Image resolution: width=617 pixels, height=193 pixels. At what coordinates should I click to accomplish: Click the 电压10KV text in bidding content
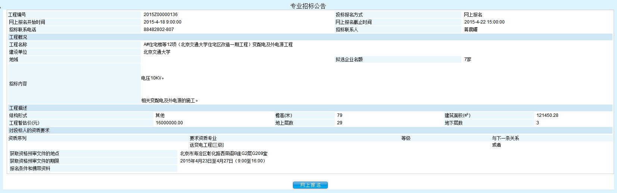point(152,78)
